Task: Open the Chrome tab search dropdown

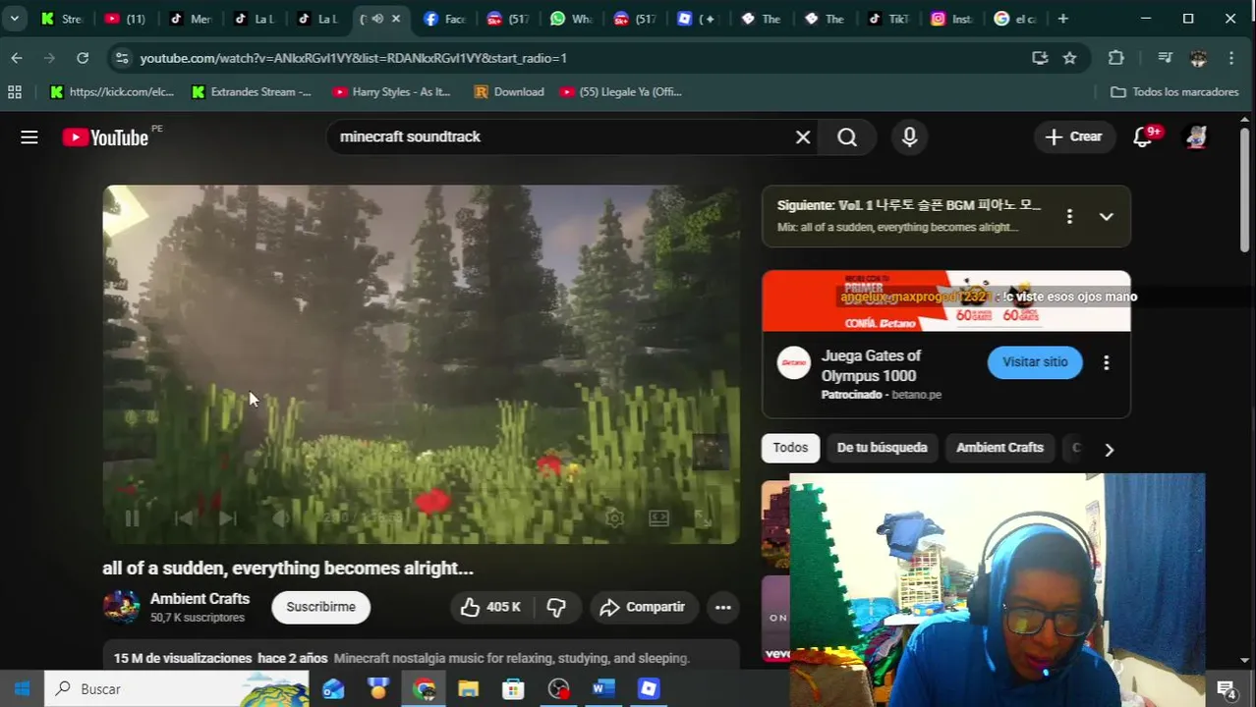Action: (15, 19)
